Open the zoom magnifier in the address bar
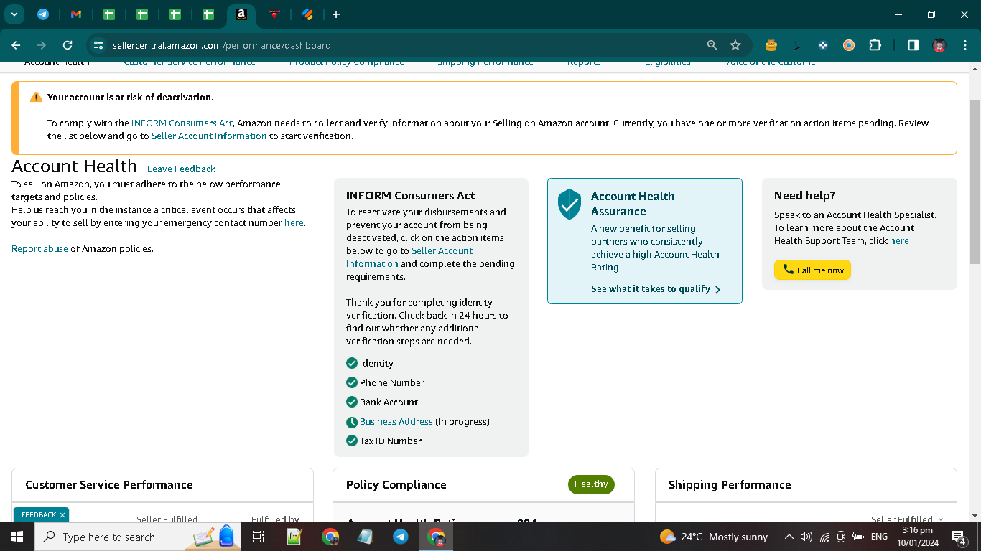This screenshot has width=981, height=551. pyautogui.click(x=712, y=45)
